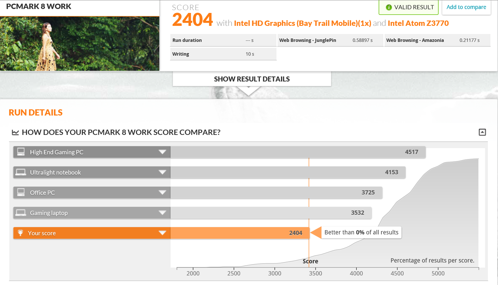
Task: Click the Run duration row
Action: click(x=223, y=40)
